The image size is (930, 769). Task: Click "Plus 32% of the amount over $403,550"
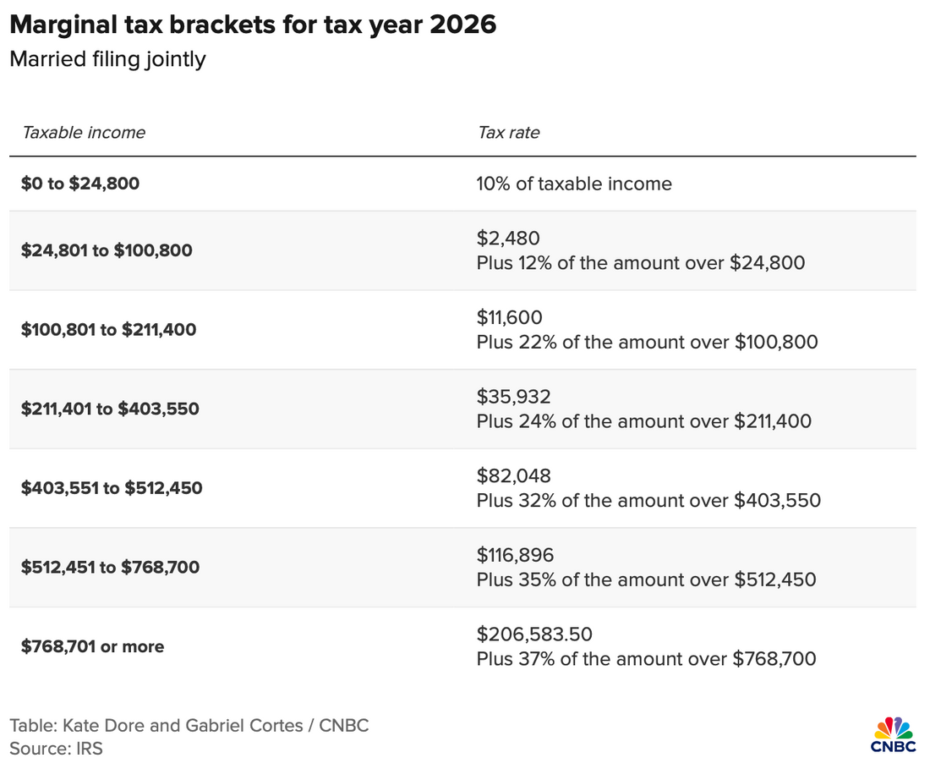tap(648, 500)
